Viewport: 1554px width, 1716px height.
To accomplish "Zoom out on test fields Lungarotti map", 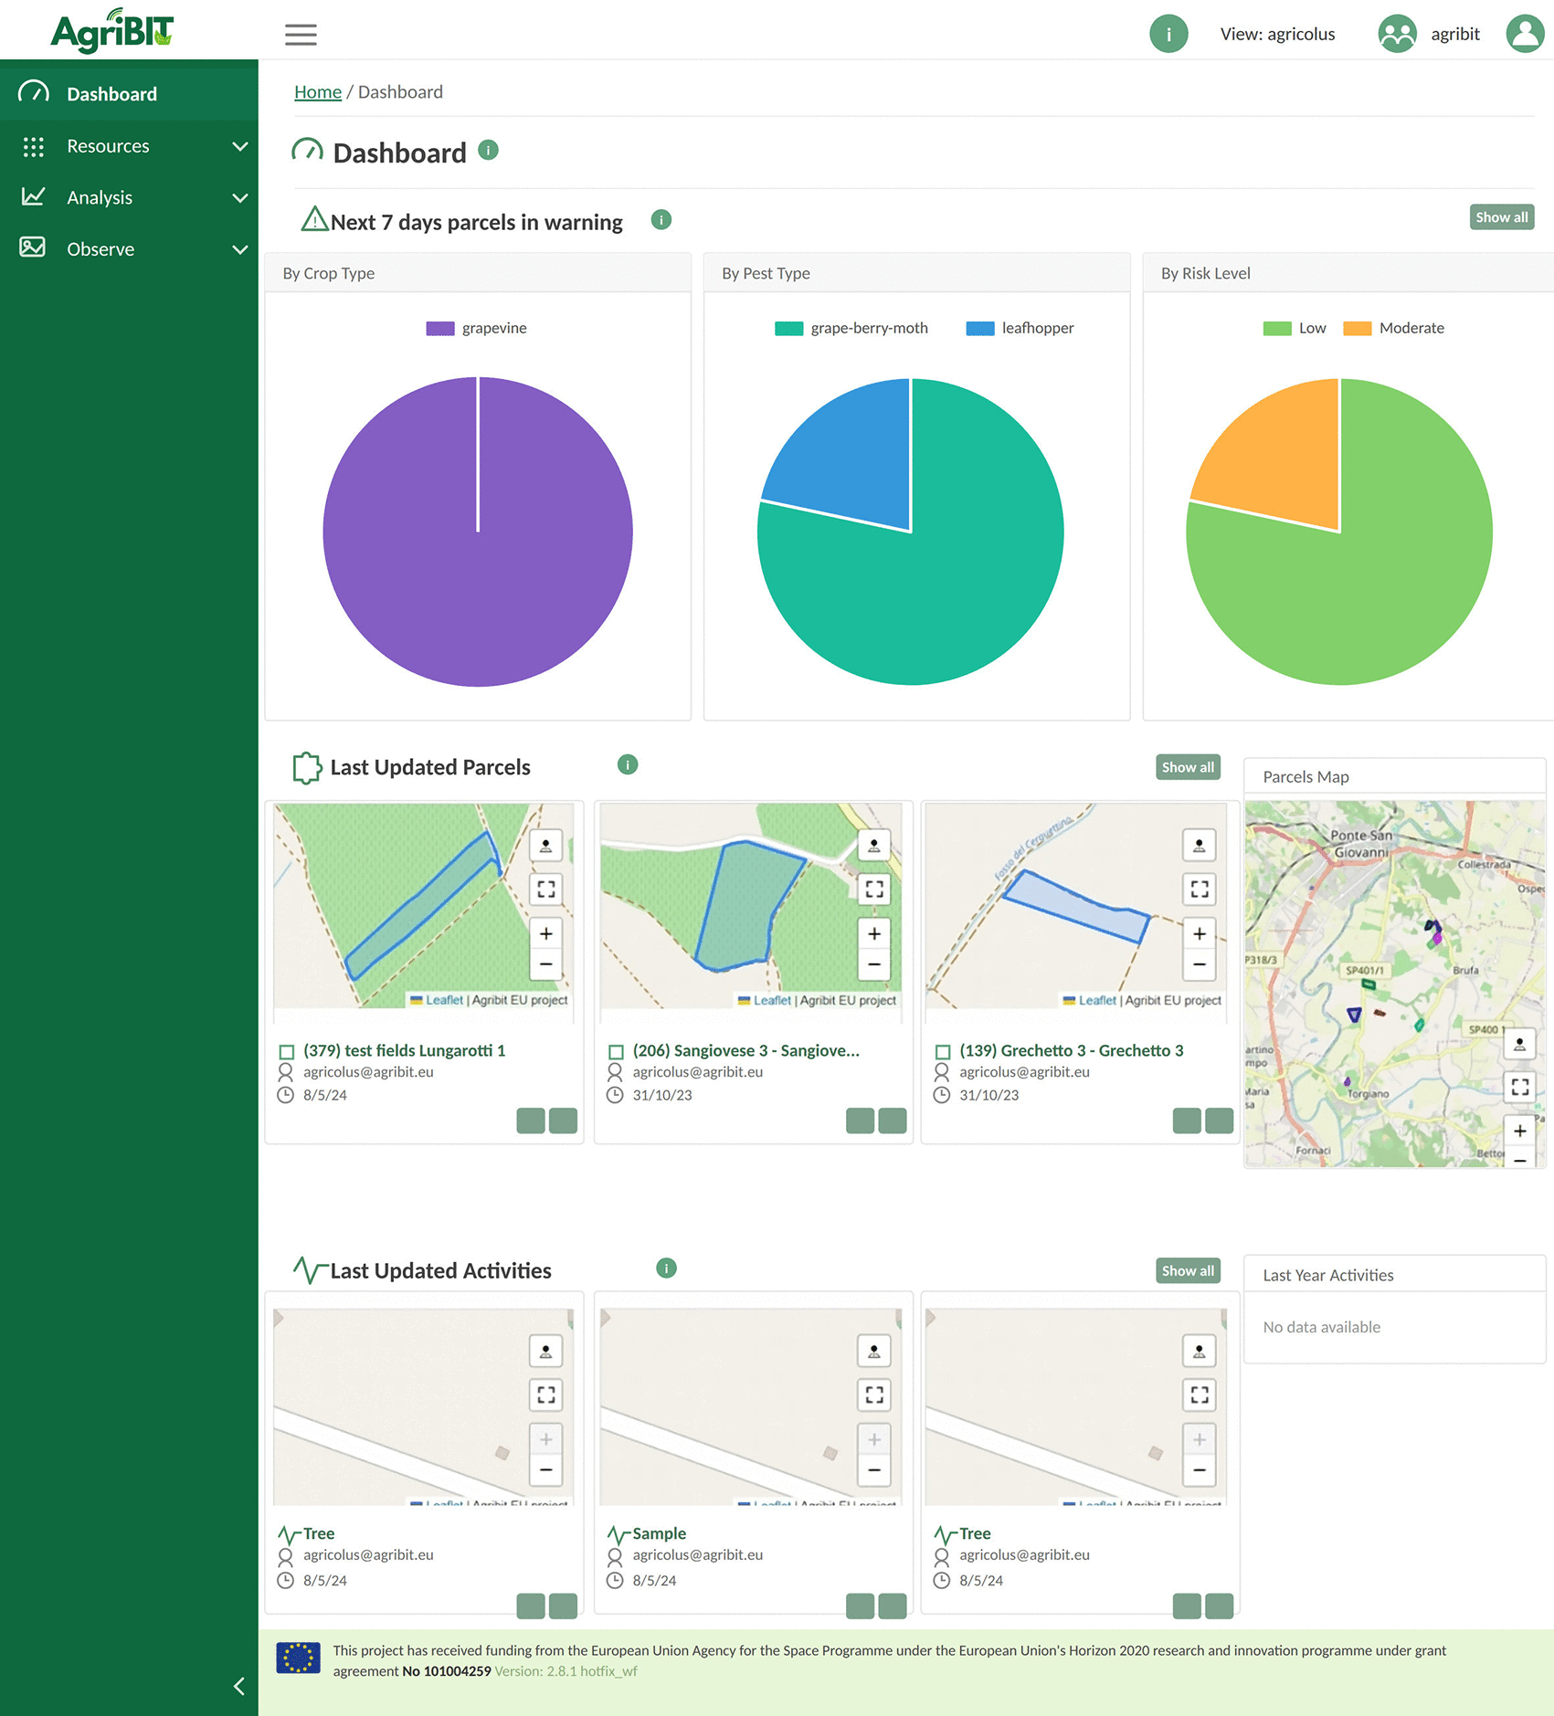I will tap(545, 964).
